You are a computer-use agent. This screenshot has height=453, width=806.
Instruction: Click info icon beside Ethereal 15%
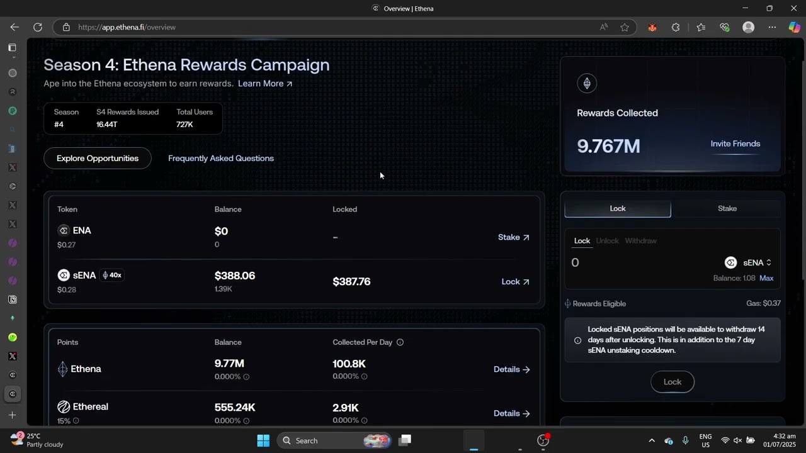pyautogui.click(x=76, y=421)
